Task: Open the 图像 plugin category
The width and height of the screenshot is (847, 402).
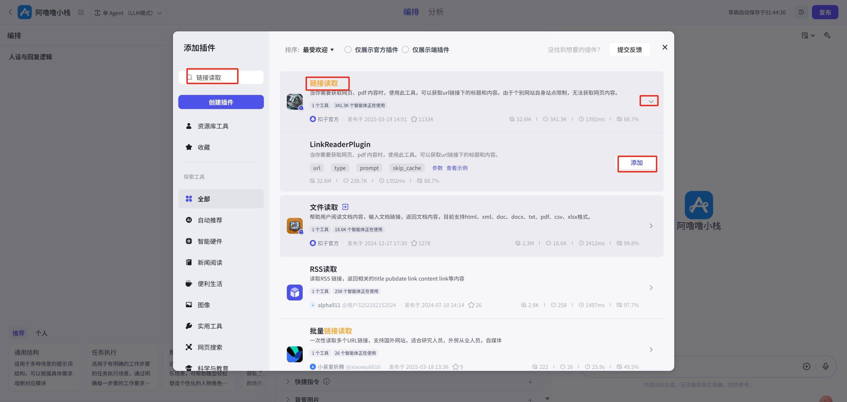Action: (204, 305)
